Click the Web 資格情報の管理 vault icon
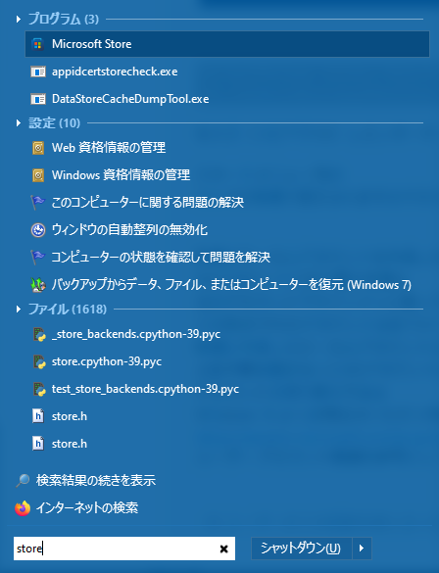 [x=38, y=148]
